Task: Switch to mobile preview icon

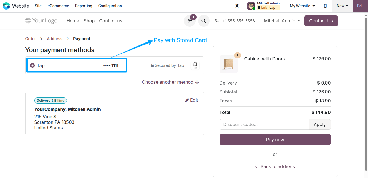Action: (x=325, y=6)
